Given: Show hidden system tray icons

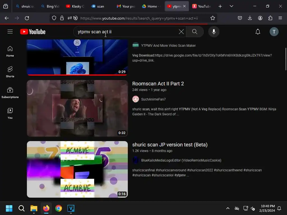Looking at the screenshot, I should 228,208.
